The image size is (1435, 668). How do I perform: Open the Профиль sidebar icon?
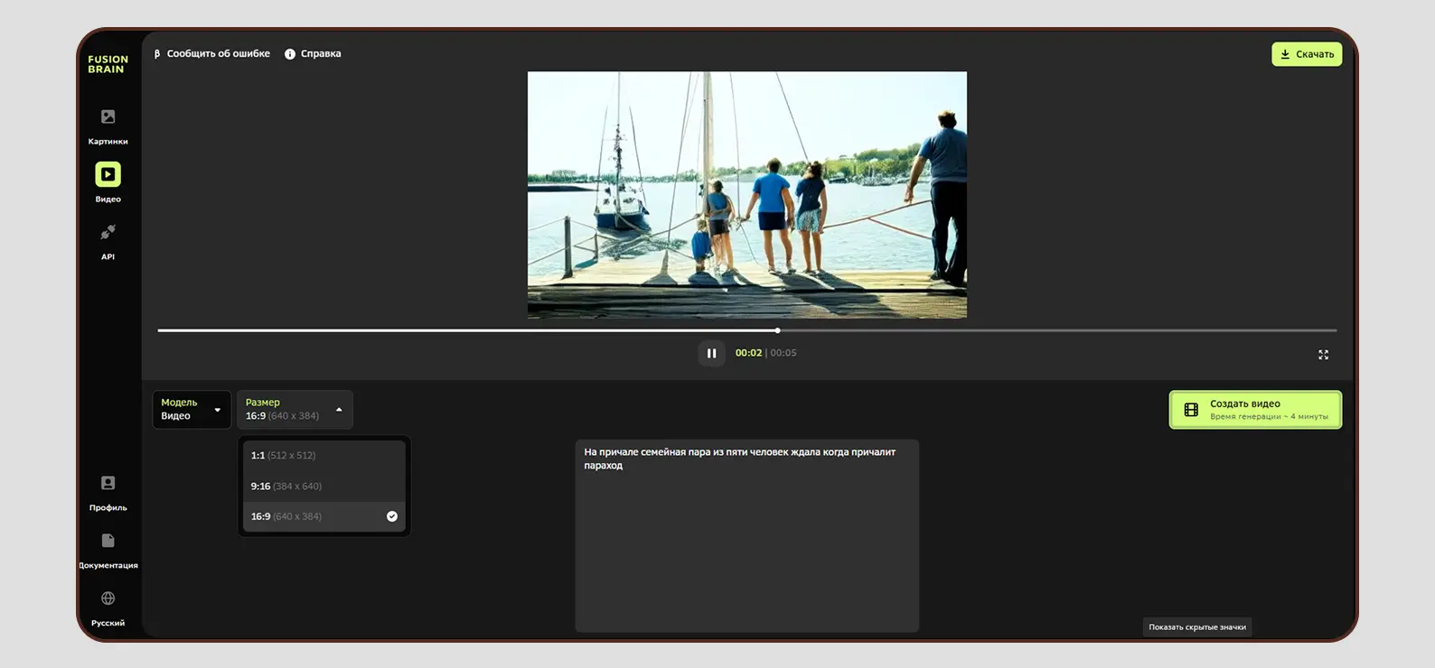click(108, 483)
